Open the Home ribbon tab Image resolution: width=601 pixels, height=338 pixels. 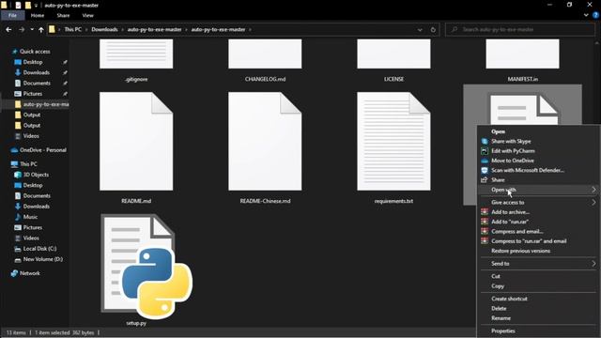38,15
